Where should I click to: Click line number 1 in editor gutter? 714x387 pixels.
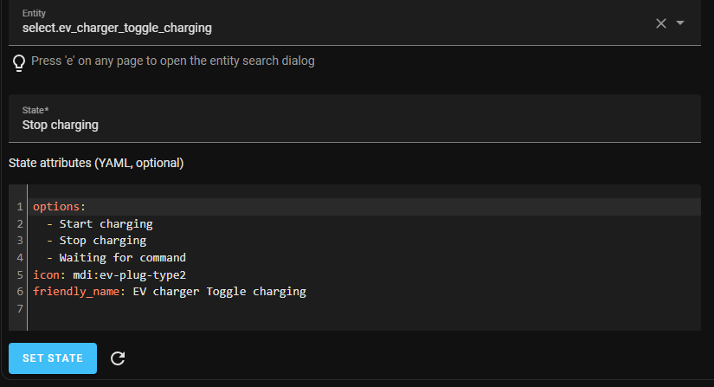[x=20, y=207]
